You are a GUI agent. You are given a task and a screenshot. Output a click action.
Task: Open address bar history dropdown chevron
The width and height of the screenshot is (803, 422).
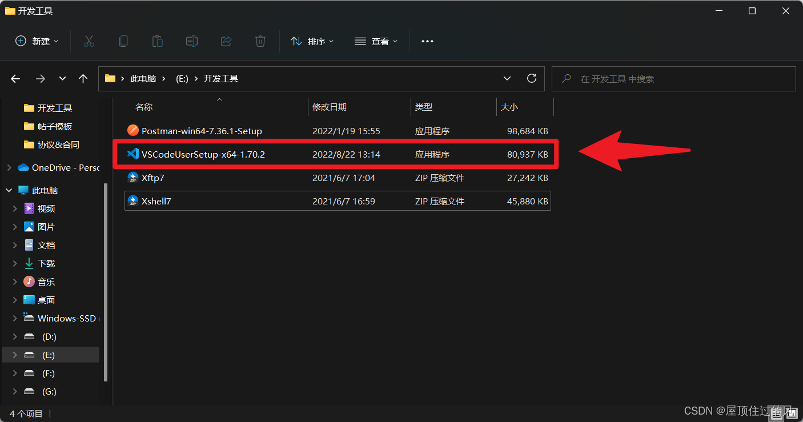pos(507,78)
